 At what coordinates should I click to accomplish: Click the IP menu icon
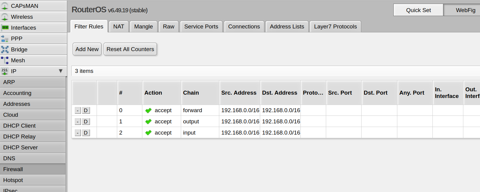coord(5,71)
